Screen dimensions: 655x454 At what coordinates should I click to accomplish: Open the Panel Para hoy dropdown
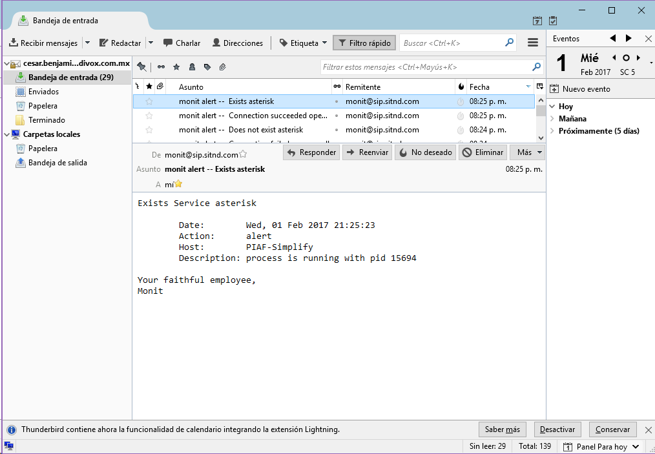[602, 447]
